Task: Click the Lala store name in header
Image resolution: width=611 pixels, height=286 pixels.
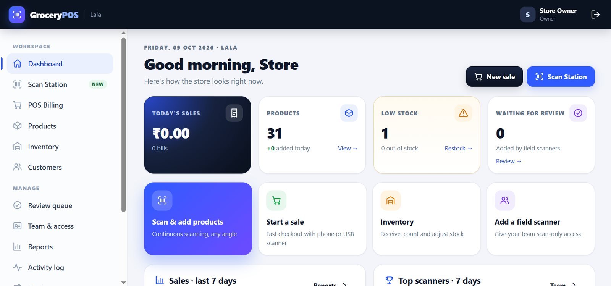Action: coord(95,15)
